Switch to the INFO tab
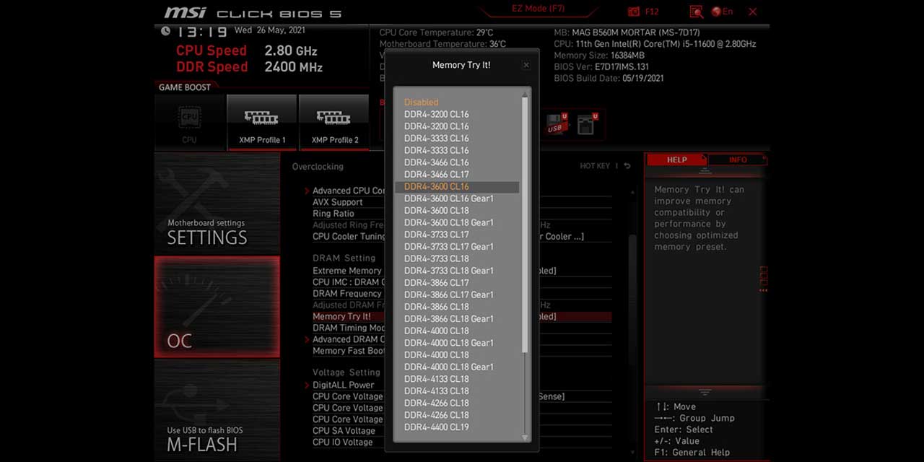The width and height of the screenshot is (924, 462). click(x=738, y=160)
